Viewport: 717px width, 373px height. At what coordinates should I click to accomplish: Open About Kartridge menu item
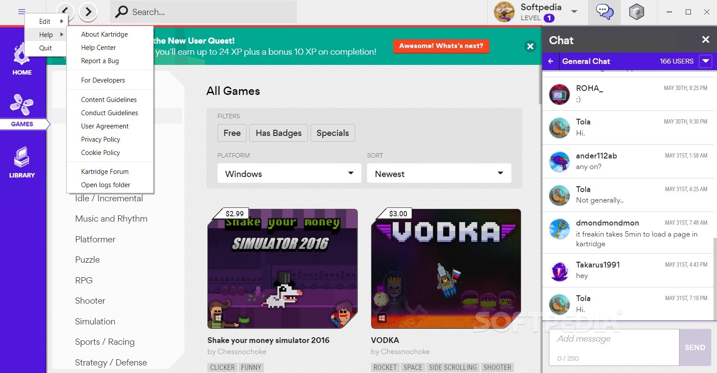tap(110, 34)
